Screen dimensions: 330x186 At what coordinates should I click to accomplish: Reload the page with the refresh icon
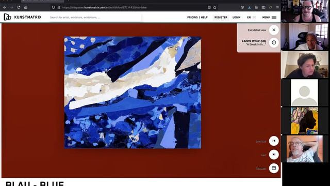19,7
